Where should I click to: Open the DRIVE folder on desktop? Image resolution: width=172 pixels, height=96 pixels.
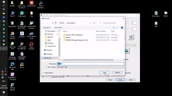click(x=166, y=14)
